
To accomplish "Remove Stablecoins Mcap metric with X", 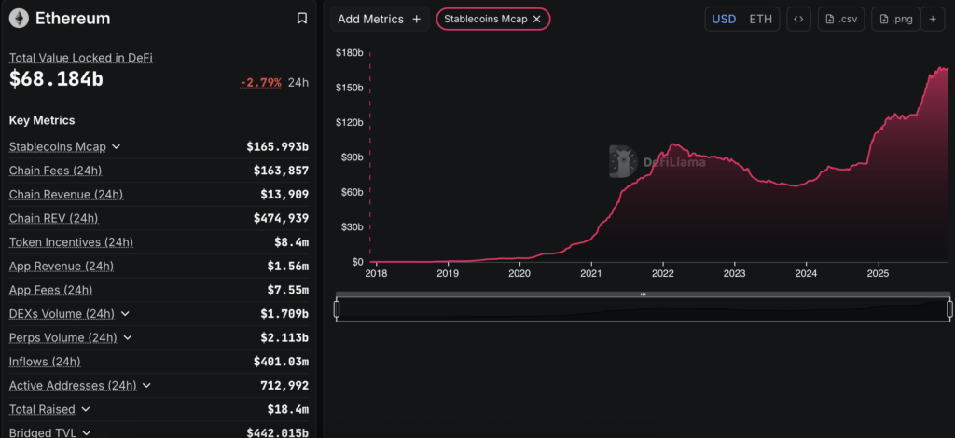I will click(536, 19).
